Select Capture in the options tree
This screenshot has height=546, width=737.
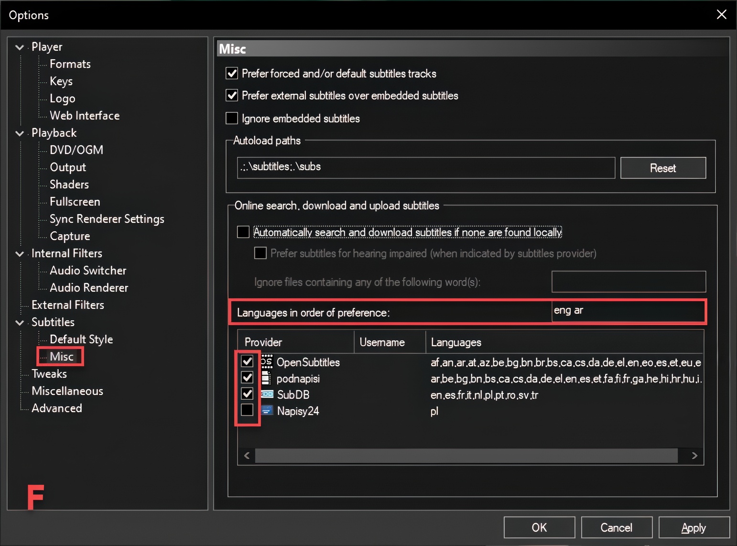click(x=70, y=236)
